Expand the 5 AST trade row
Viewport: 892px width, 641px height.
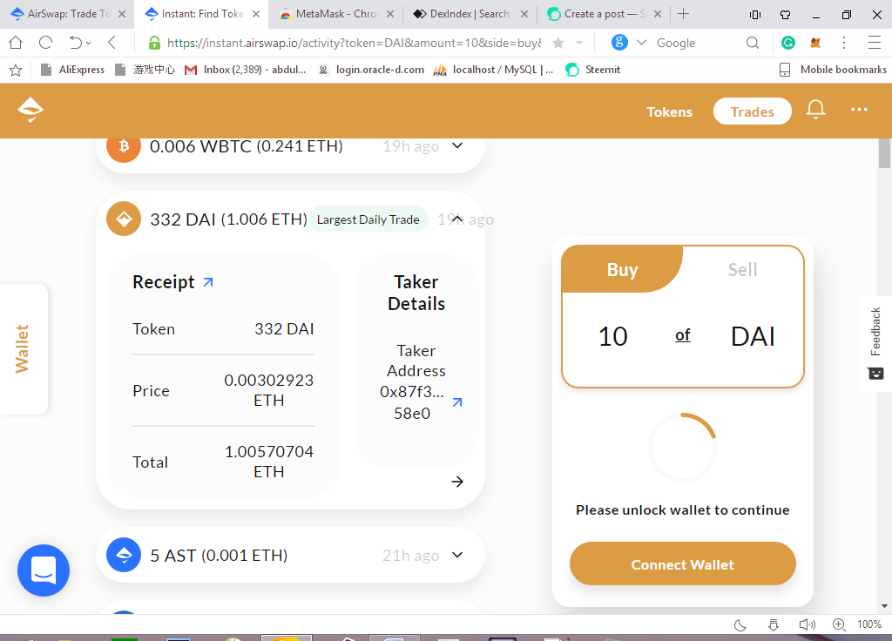coord(457,555)
